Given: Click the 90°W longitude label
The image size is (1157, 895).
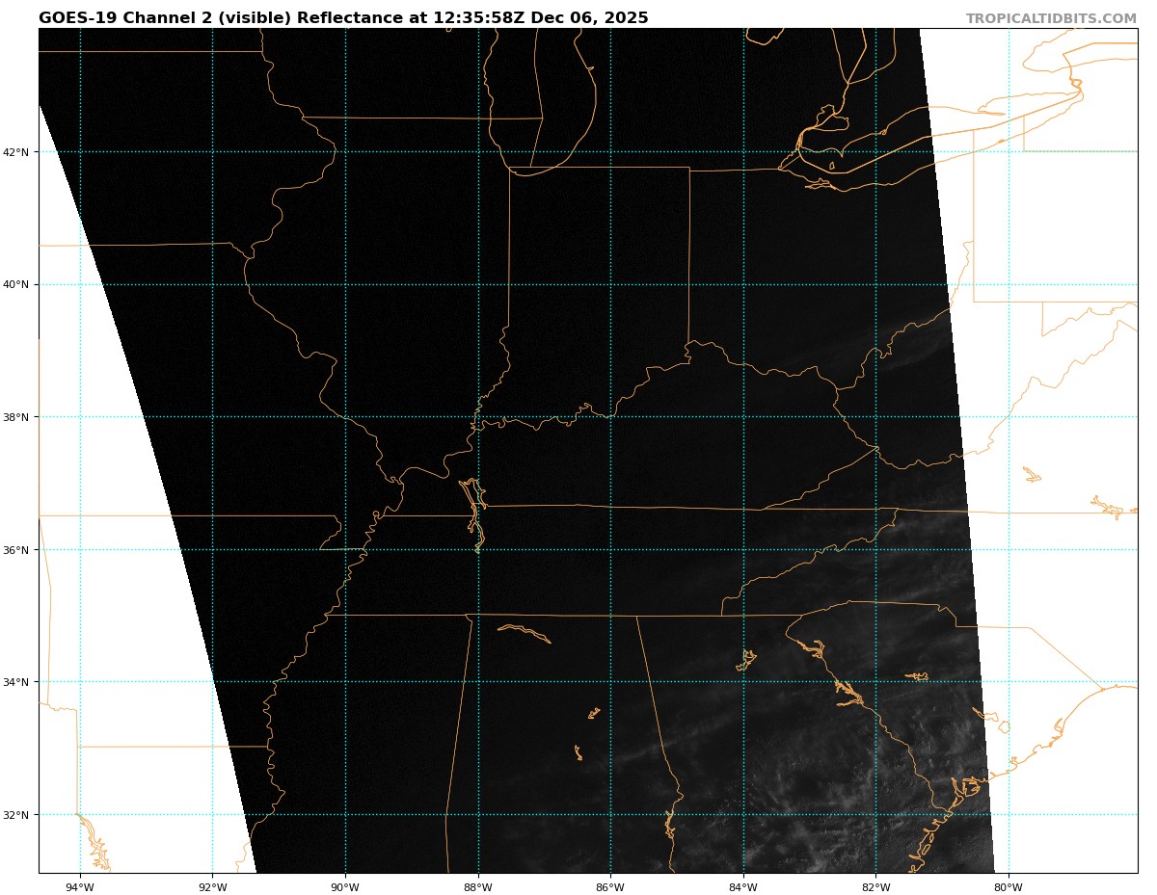Looking at the screenshot, I should [345, 887].
